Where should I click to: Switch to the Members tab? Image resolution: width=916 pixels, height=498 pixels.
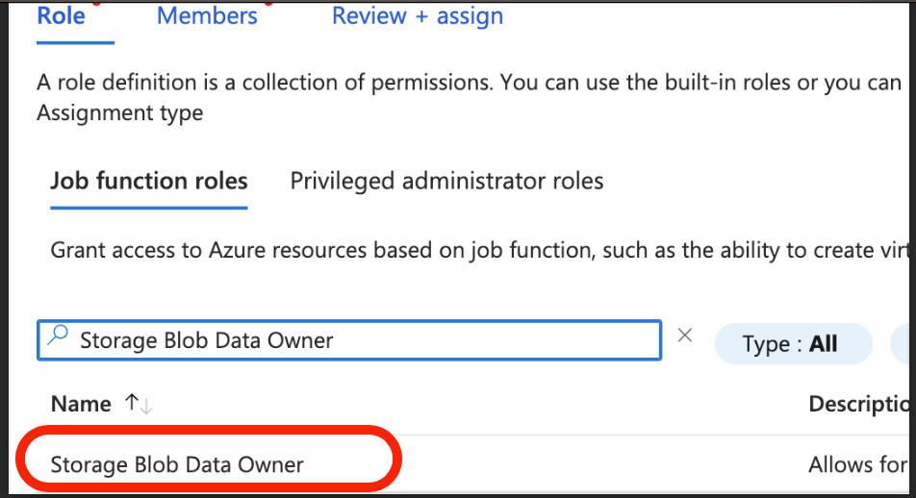[x=207, y=16]
